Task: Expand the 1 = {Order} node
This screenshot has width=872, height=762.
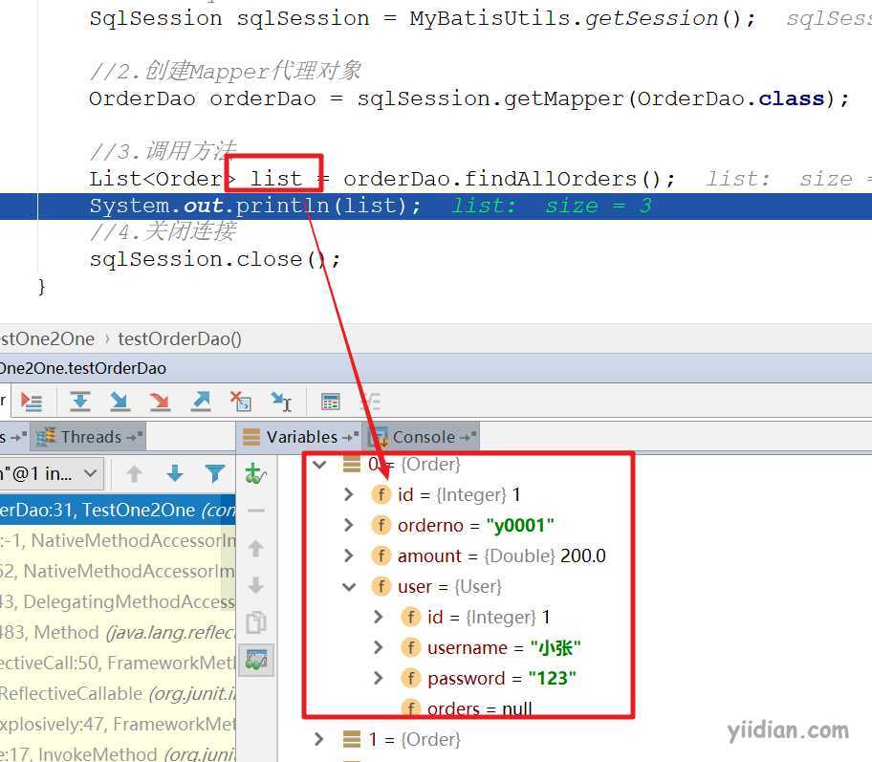Action: [x=319, y=739]
